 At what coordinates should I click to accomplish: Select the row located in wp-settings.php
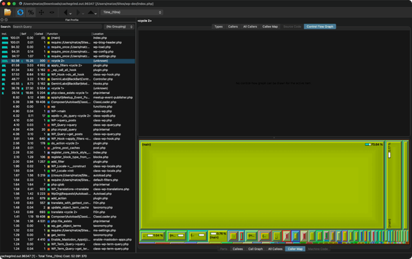click(x=67, y=57)
